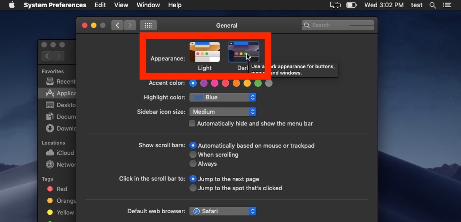Click the Network globe icon in Finder
Image resolution: width=461 pixels, height=222 pixels.
point(50,165)
